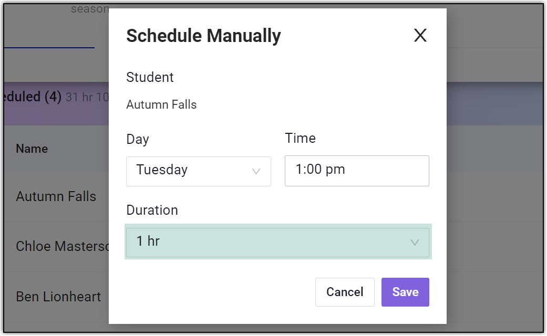
Task: Close the Schedule Manually dialog with X
Action: pyautogui.click(x=420, y=36)
